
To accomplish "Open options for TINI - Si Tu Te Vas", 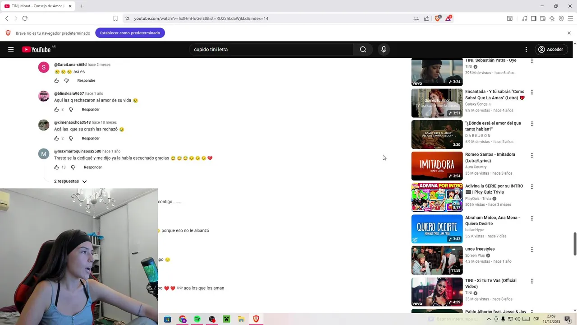I will [x=532, y=281].
